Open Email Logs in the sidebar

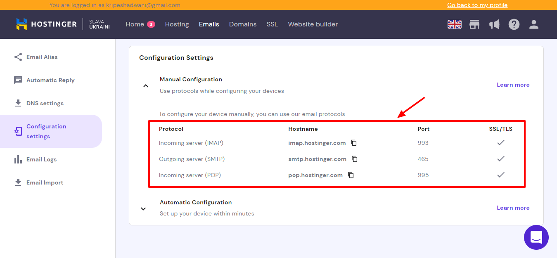tap(41, 159)
